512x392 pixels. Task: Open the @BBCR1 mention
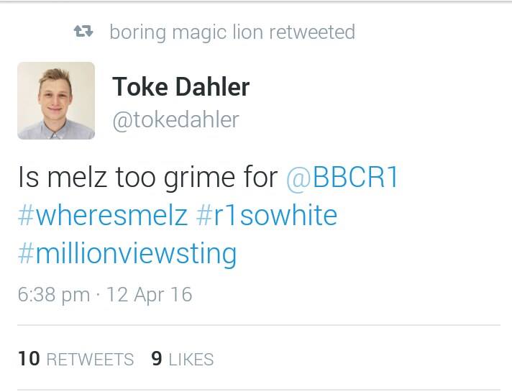(342, 177)
